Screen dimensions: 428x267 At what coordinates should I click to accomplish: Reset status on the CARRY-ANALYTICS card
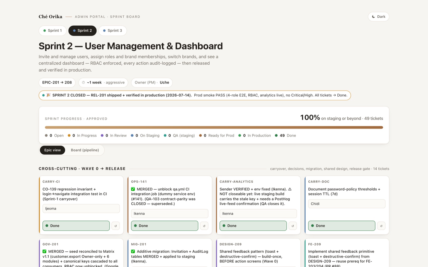pyautogui.click(x=293, y=226)
